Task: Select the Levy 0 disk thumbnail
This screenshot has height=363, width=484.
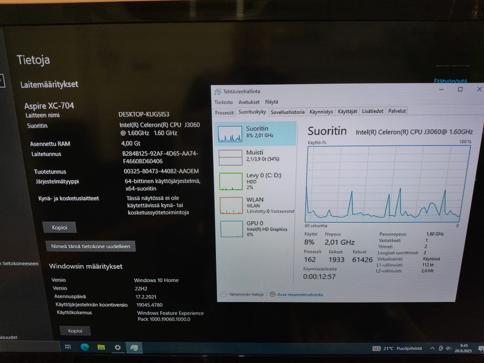Action: click(x=231, y=181)
